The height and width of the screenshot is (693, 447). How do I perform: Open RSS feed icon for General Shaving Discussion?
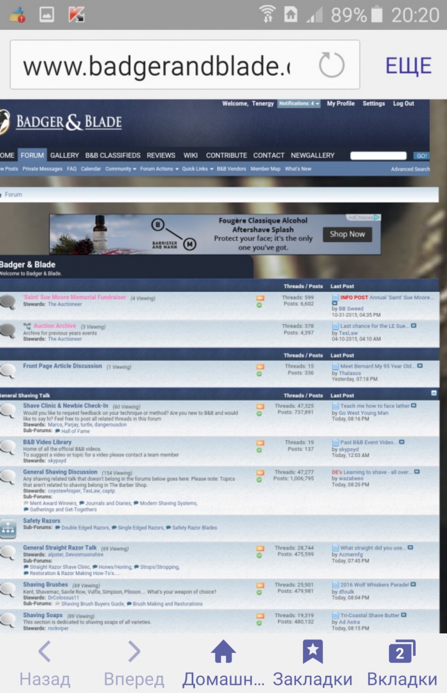click(260, 473)
